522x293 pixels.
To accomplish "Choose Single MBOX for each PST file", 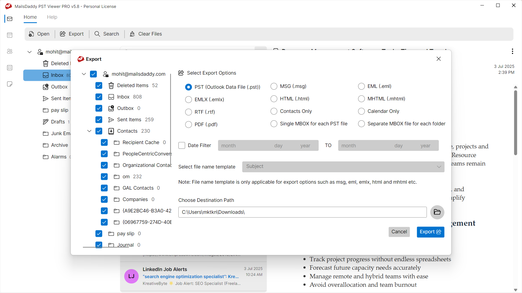I will pyautogui.click(x=274, y=124).
